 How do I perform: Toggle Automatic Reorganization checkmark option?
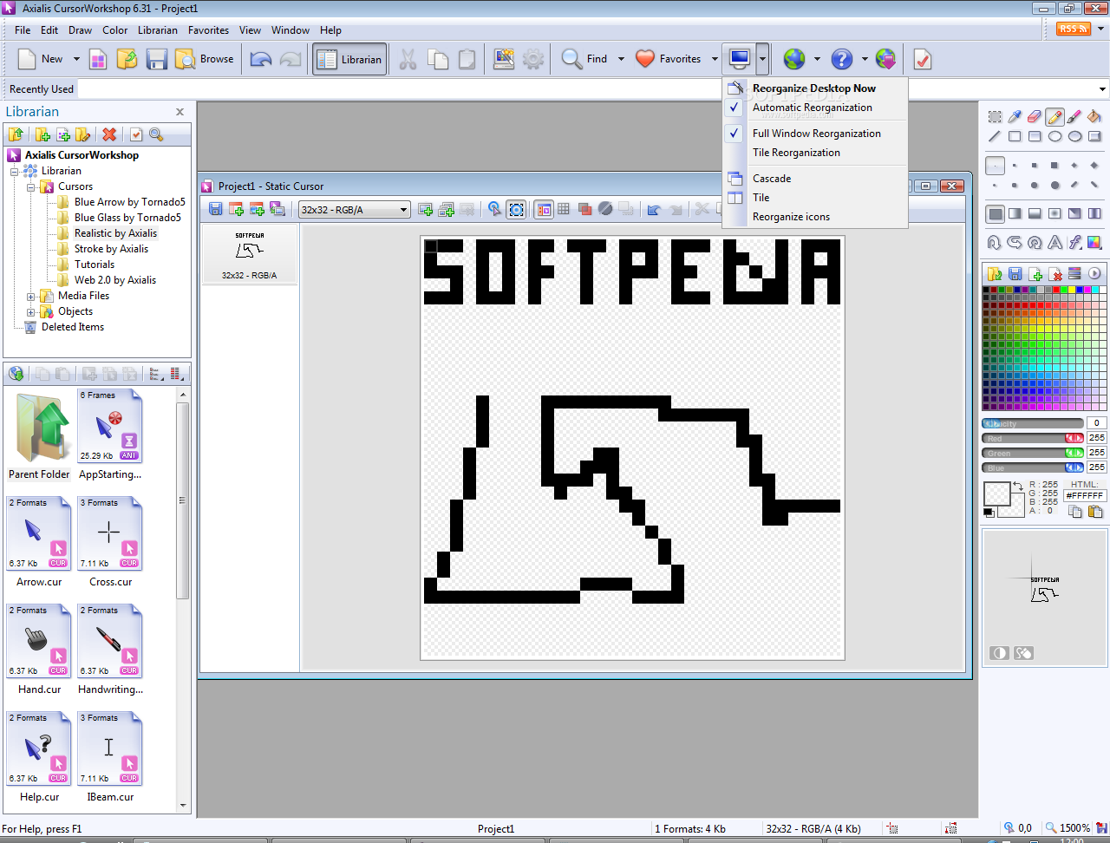click(813, 108)
